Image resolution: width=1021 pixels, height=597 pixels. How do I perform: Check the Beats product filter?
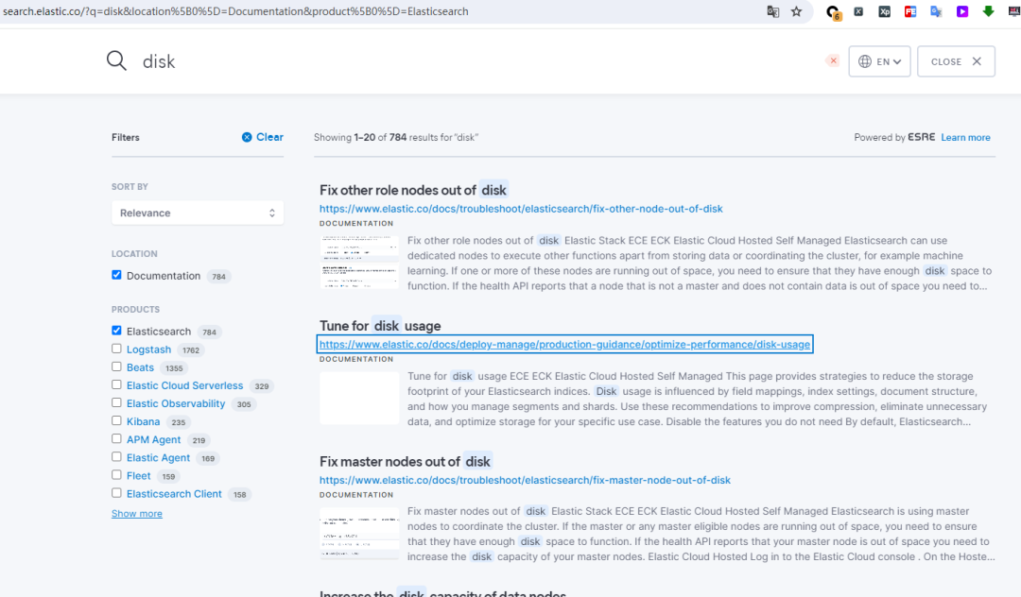tap(116, 367)
